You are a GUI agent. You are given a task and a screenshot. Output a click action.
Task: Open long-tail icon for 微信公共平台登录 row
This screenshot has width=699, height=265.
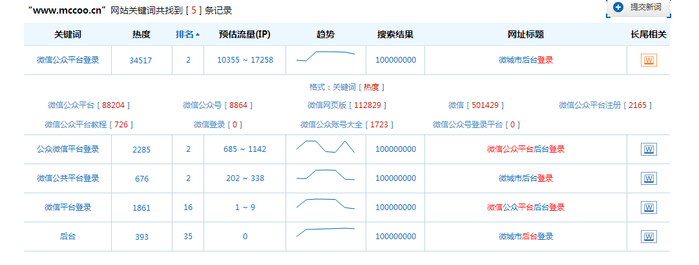(x=649, y=178)
